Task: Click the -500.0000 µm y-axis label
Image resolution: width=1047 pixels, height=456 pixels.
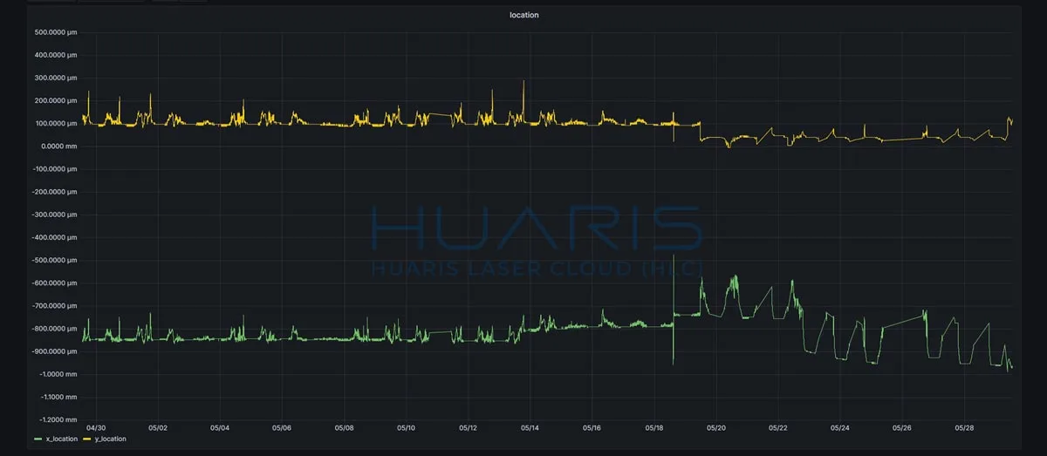Action: pyautogui.click(x=53, y=260)
